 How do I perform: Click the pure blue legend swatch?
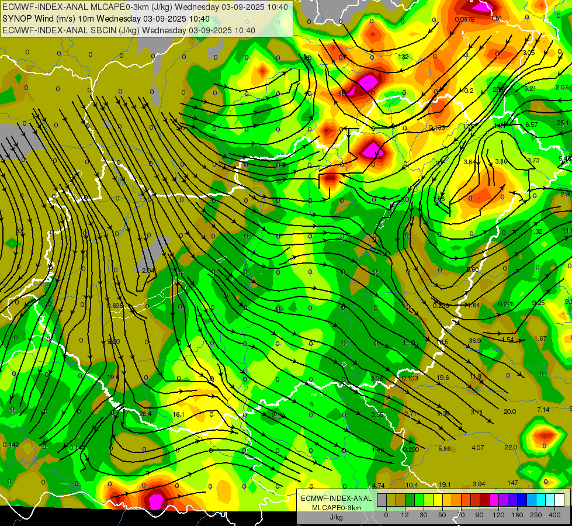522,500
